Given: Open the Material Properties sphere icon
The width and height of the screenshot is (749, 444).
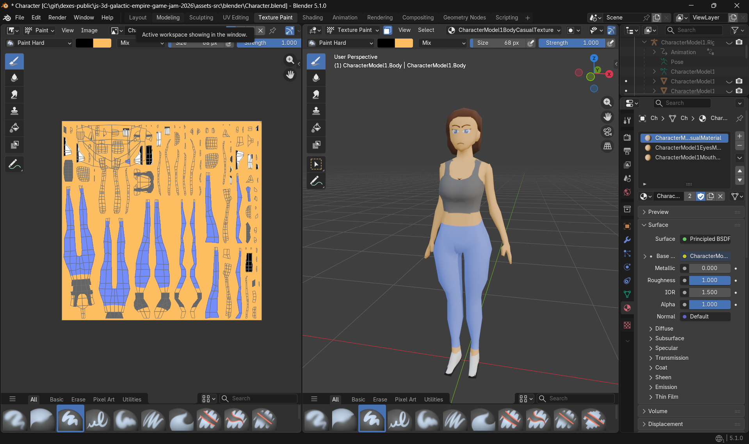Looking at the screenshot, I should (627, 308).
